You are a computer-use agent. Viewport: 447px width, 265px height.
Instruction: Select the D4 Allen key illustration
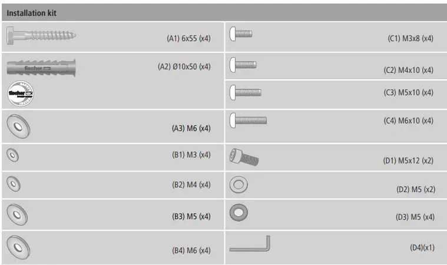[x=250, y=244]
